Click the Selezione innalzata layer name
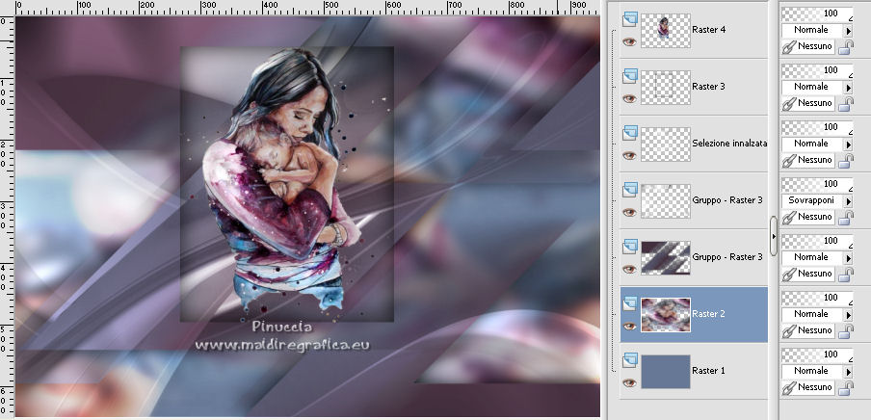 pos(729,144)
